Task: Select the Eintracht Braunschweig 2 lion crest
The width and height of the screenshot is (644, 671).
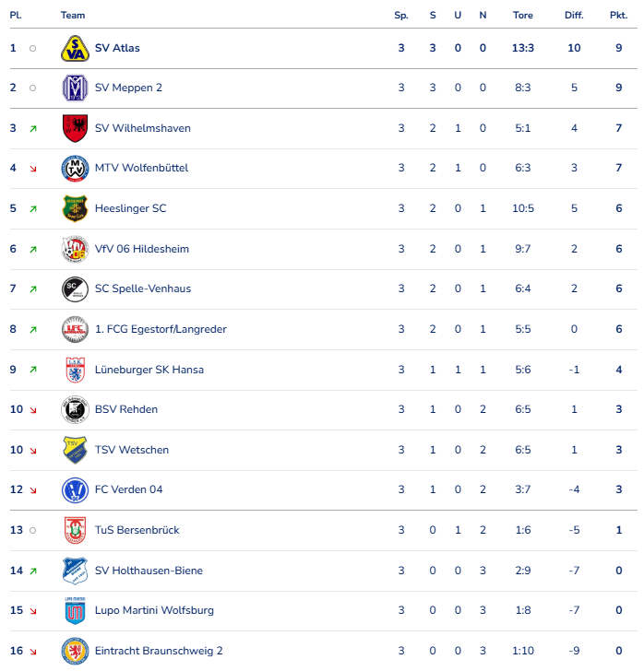Action: point(75,651)
